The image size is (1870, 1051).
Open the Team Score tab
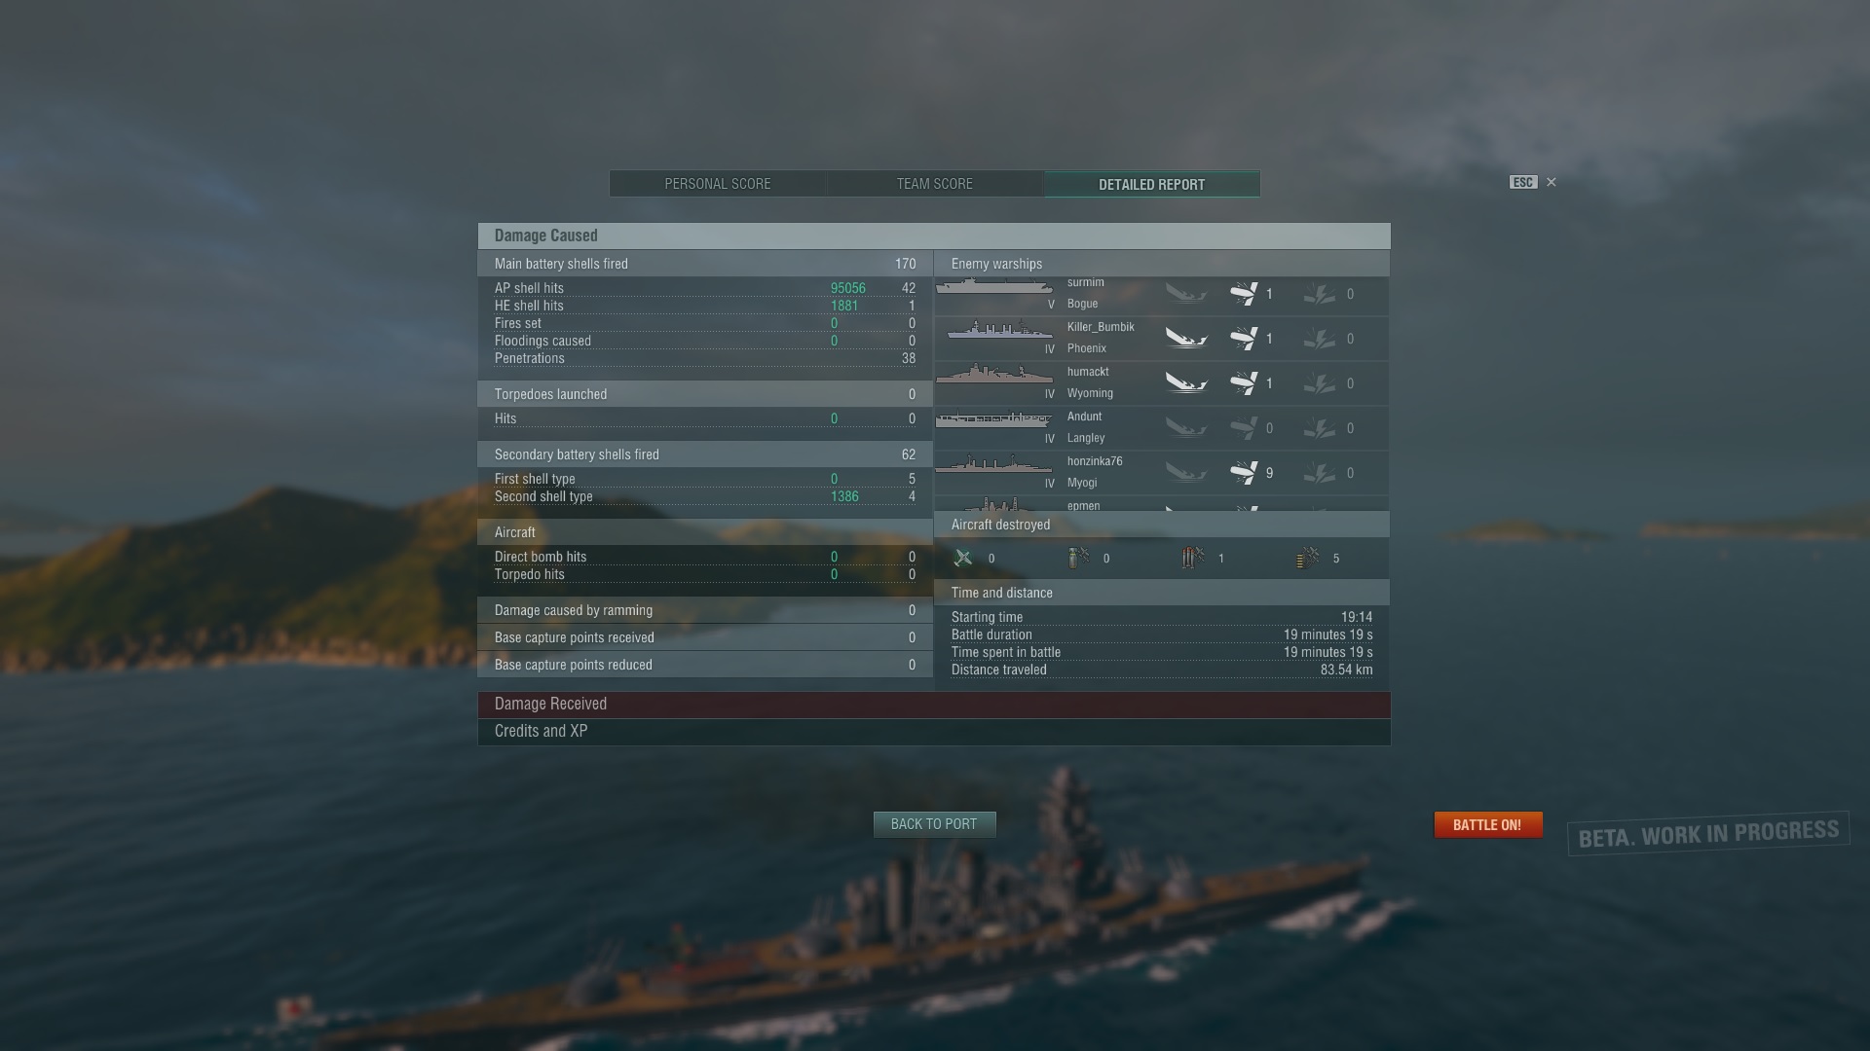point(935,184)
